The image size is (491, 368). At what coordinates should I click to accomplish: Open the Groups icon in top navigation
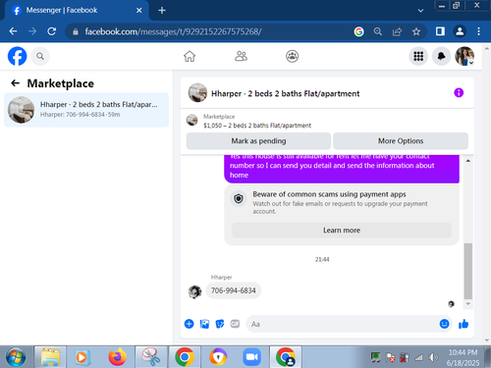pyautogui.click(x=292, y=56)
